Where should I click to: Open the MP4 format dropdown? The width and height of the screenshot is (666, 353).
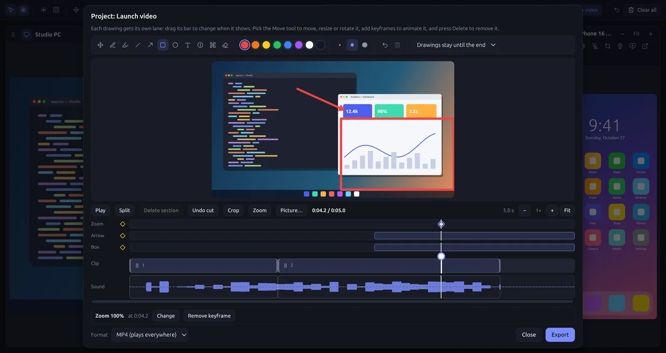click(150, 335)
